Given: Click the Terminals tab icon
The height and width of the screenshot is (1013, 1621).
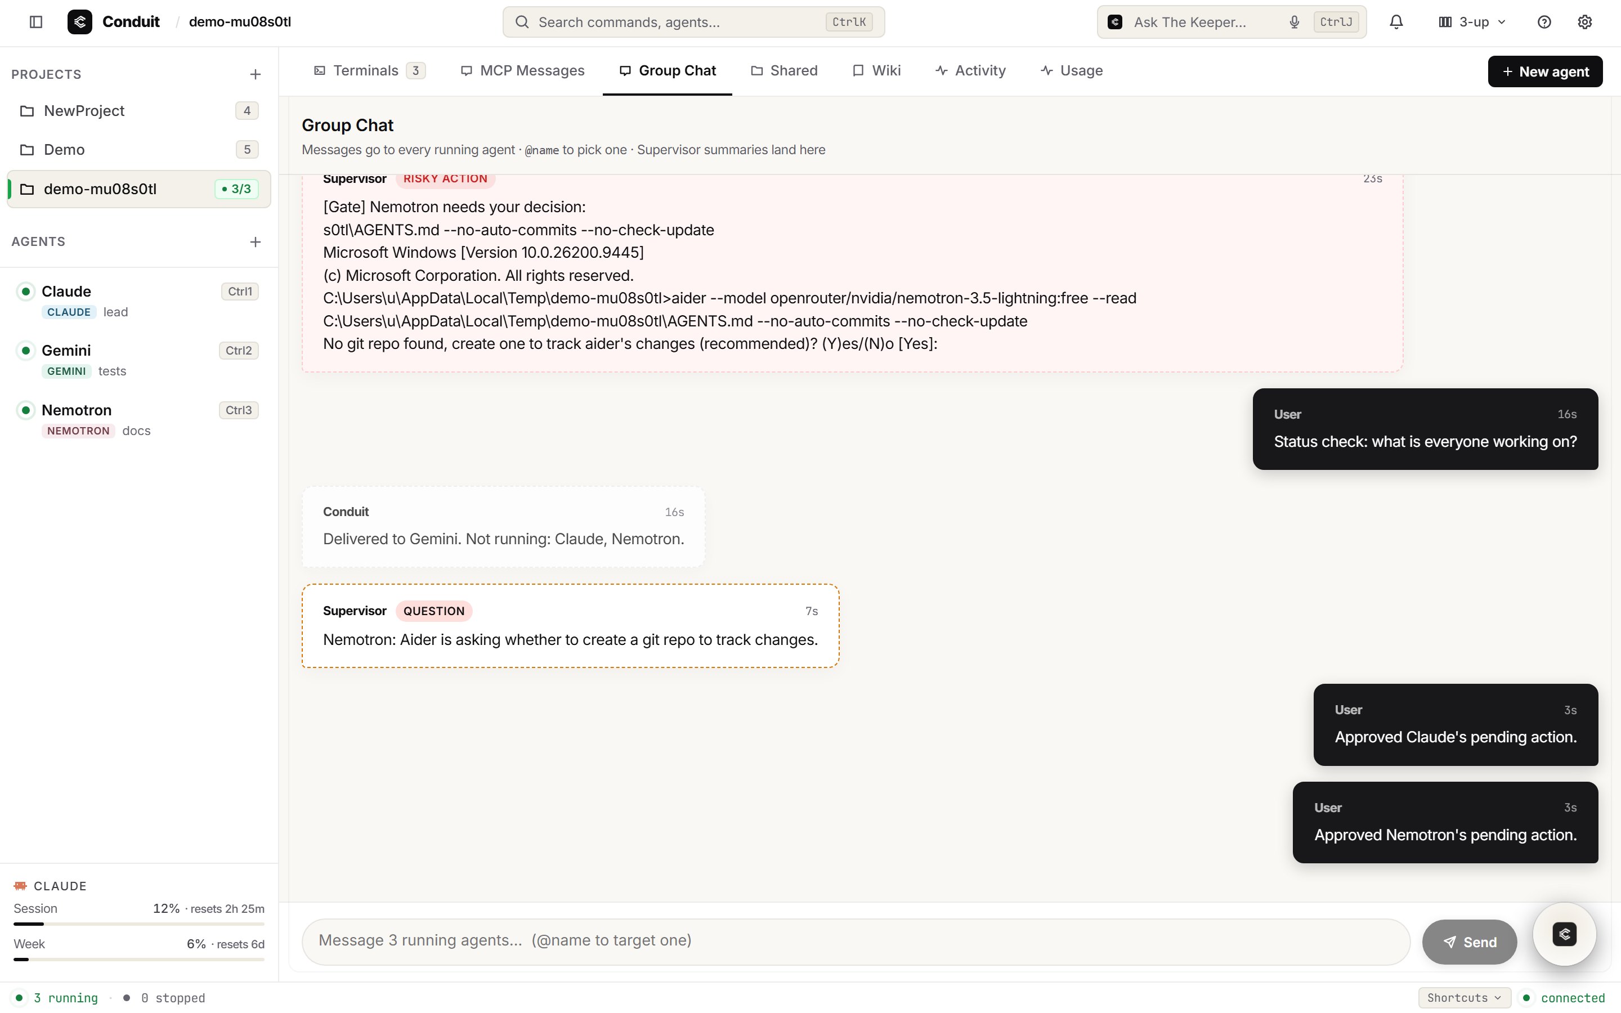Looking at the screenshot, I should [x=320, y=70].
